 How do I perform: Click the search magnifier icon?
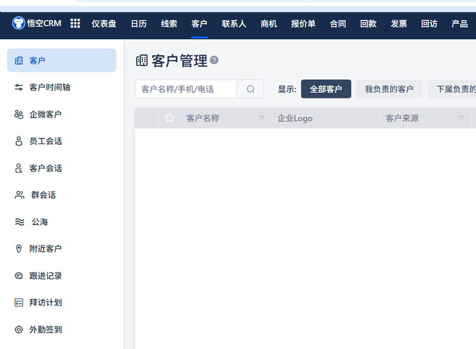point(250,89)
